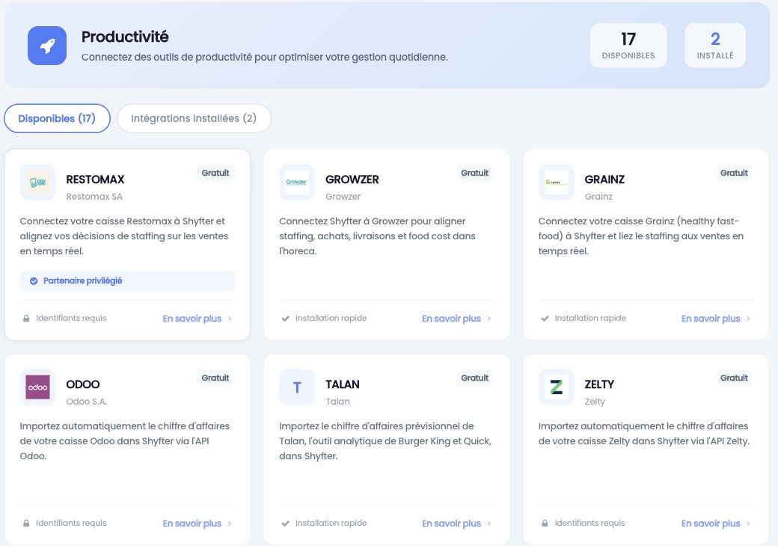The height and width of the screenshot is (546, 778).
Task: Click the Odoo S.A. vendor name
Action: pyautogui.click(x=87, y=402)
